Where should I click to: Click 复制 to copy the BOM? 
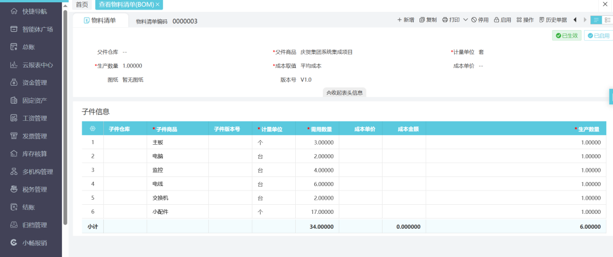428,19
